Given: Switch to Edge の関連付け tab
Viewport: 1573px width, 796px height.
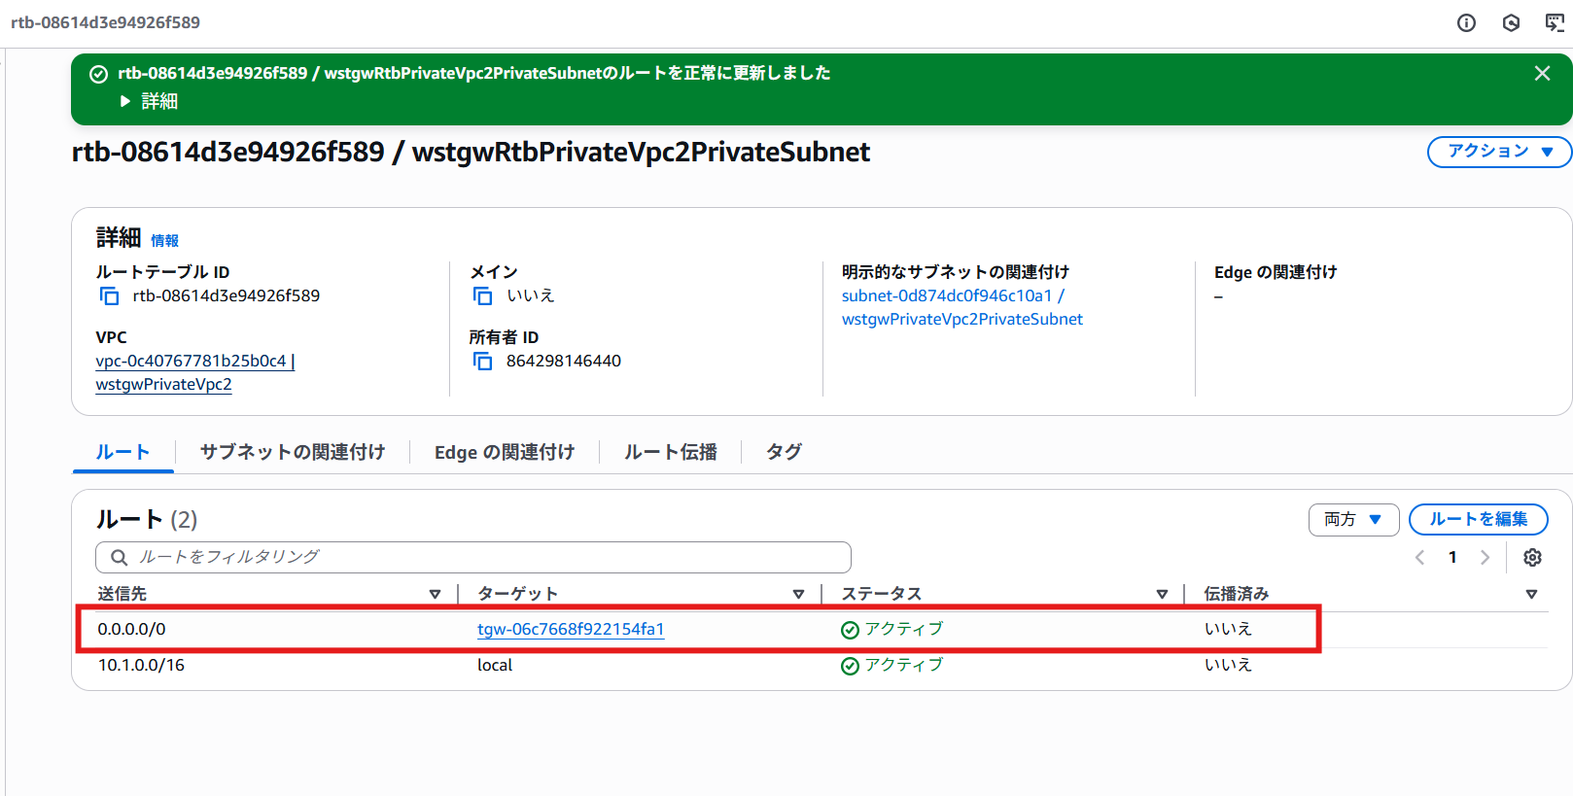Looking at the screenshot, I should [505, 452].
